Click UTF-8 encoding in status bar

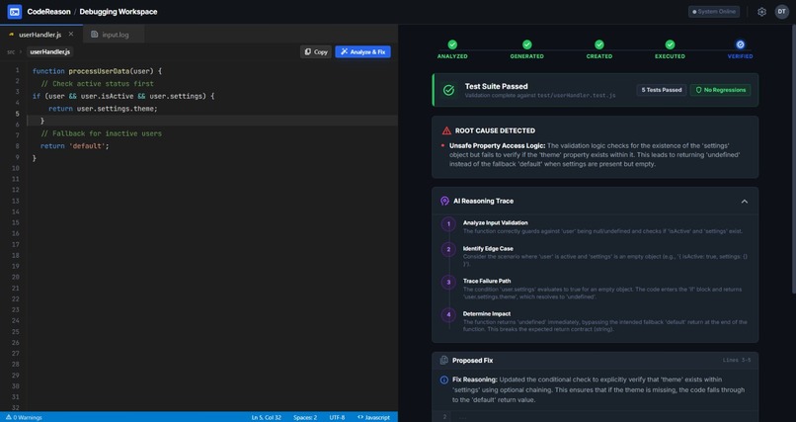click(x=337, y=417)
